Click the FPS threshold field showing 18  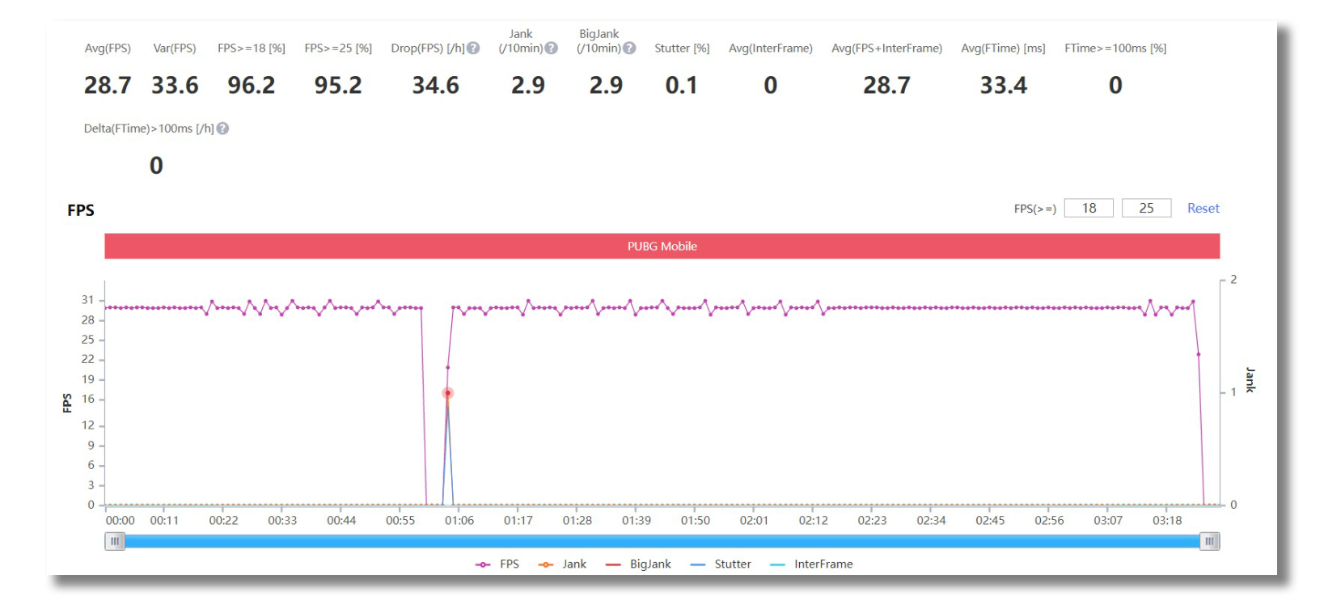coord(1089,209)
